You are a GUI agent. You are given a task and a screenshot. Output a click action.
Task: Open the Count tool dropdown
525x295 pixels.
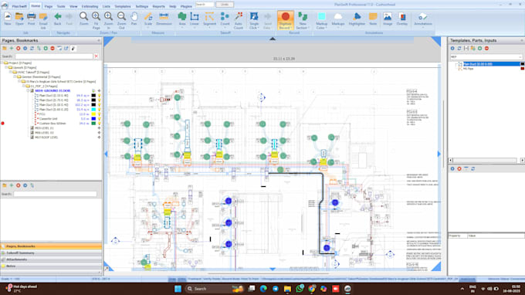point(225,28)
